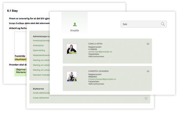Click camilla.oyen@gronnjobb.no email link
178x114 pixels.
pyautogui.click(x=100, y=52)
